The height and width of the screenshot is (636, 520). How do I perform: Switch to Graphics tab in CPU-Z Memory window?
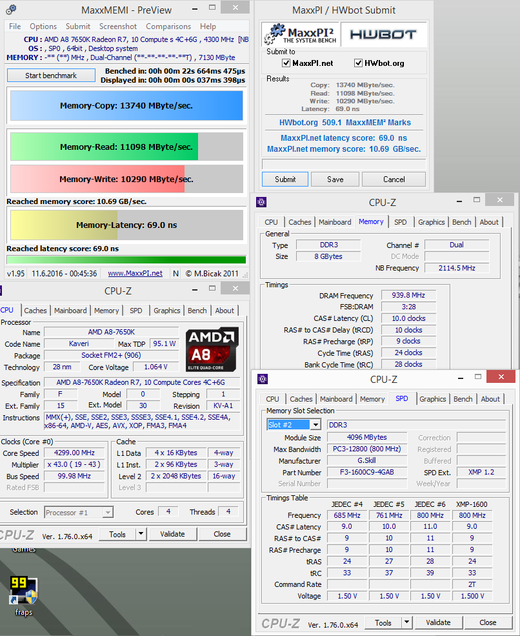coord(431,222)
